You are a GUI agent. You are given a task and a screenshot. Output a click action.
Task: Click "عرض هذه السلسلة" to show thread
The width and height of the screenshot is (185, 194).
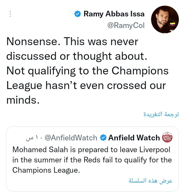pos(151,181)
